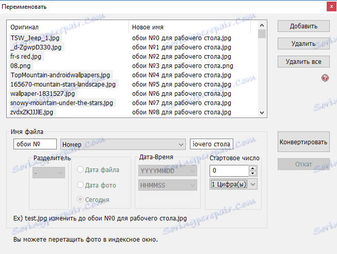The width and height of the screenshot is (337, 254).
Task: Click new name обои №1 для рабочего стола.jpg
Action: (x=182, y=47)
